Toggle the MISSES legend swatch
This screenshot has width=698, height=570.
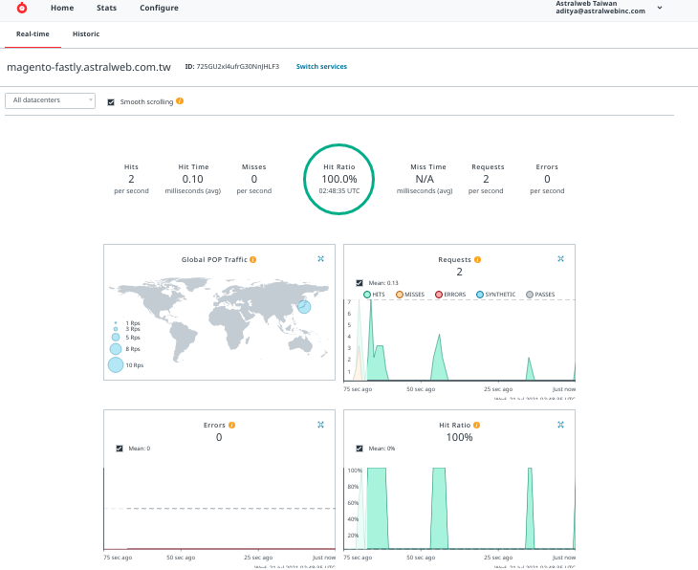pos(400,295)
